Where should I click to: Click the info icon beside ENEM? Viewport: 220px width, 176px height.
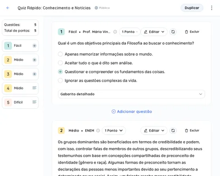pos(98,131)
